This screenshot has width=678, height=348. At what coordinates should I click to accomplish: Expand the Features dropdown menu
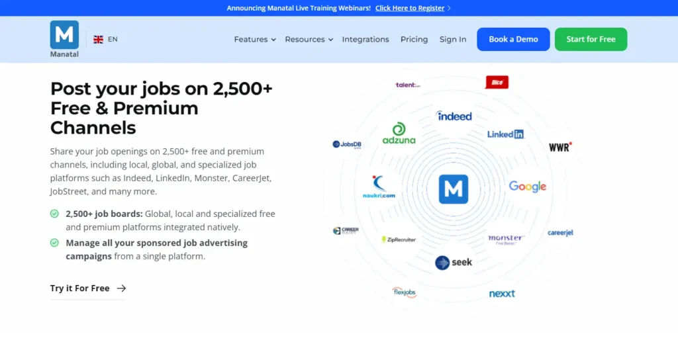tap(255, 39)
